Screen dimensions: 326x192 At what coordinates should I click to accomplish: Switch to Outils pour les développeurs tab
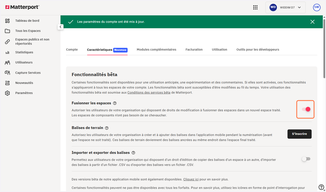click(x=258, y=50)
